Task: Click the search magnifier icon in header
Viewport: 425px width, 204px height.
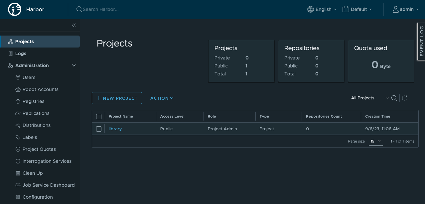Action: pyautogui.click(x=79, y=9)
